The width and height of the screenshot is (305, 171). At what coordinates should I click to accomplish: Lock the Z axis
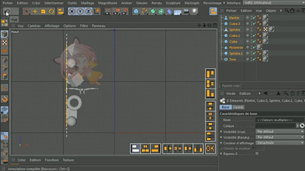[89, 11]
